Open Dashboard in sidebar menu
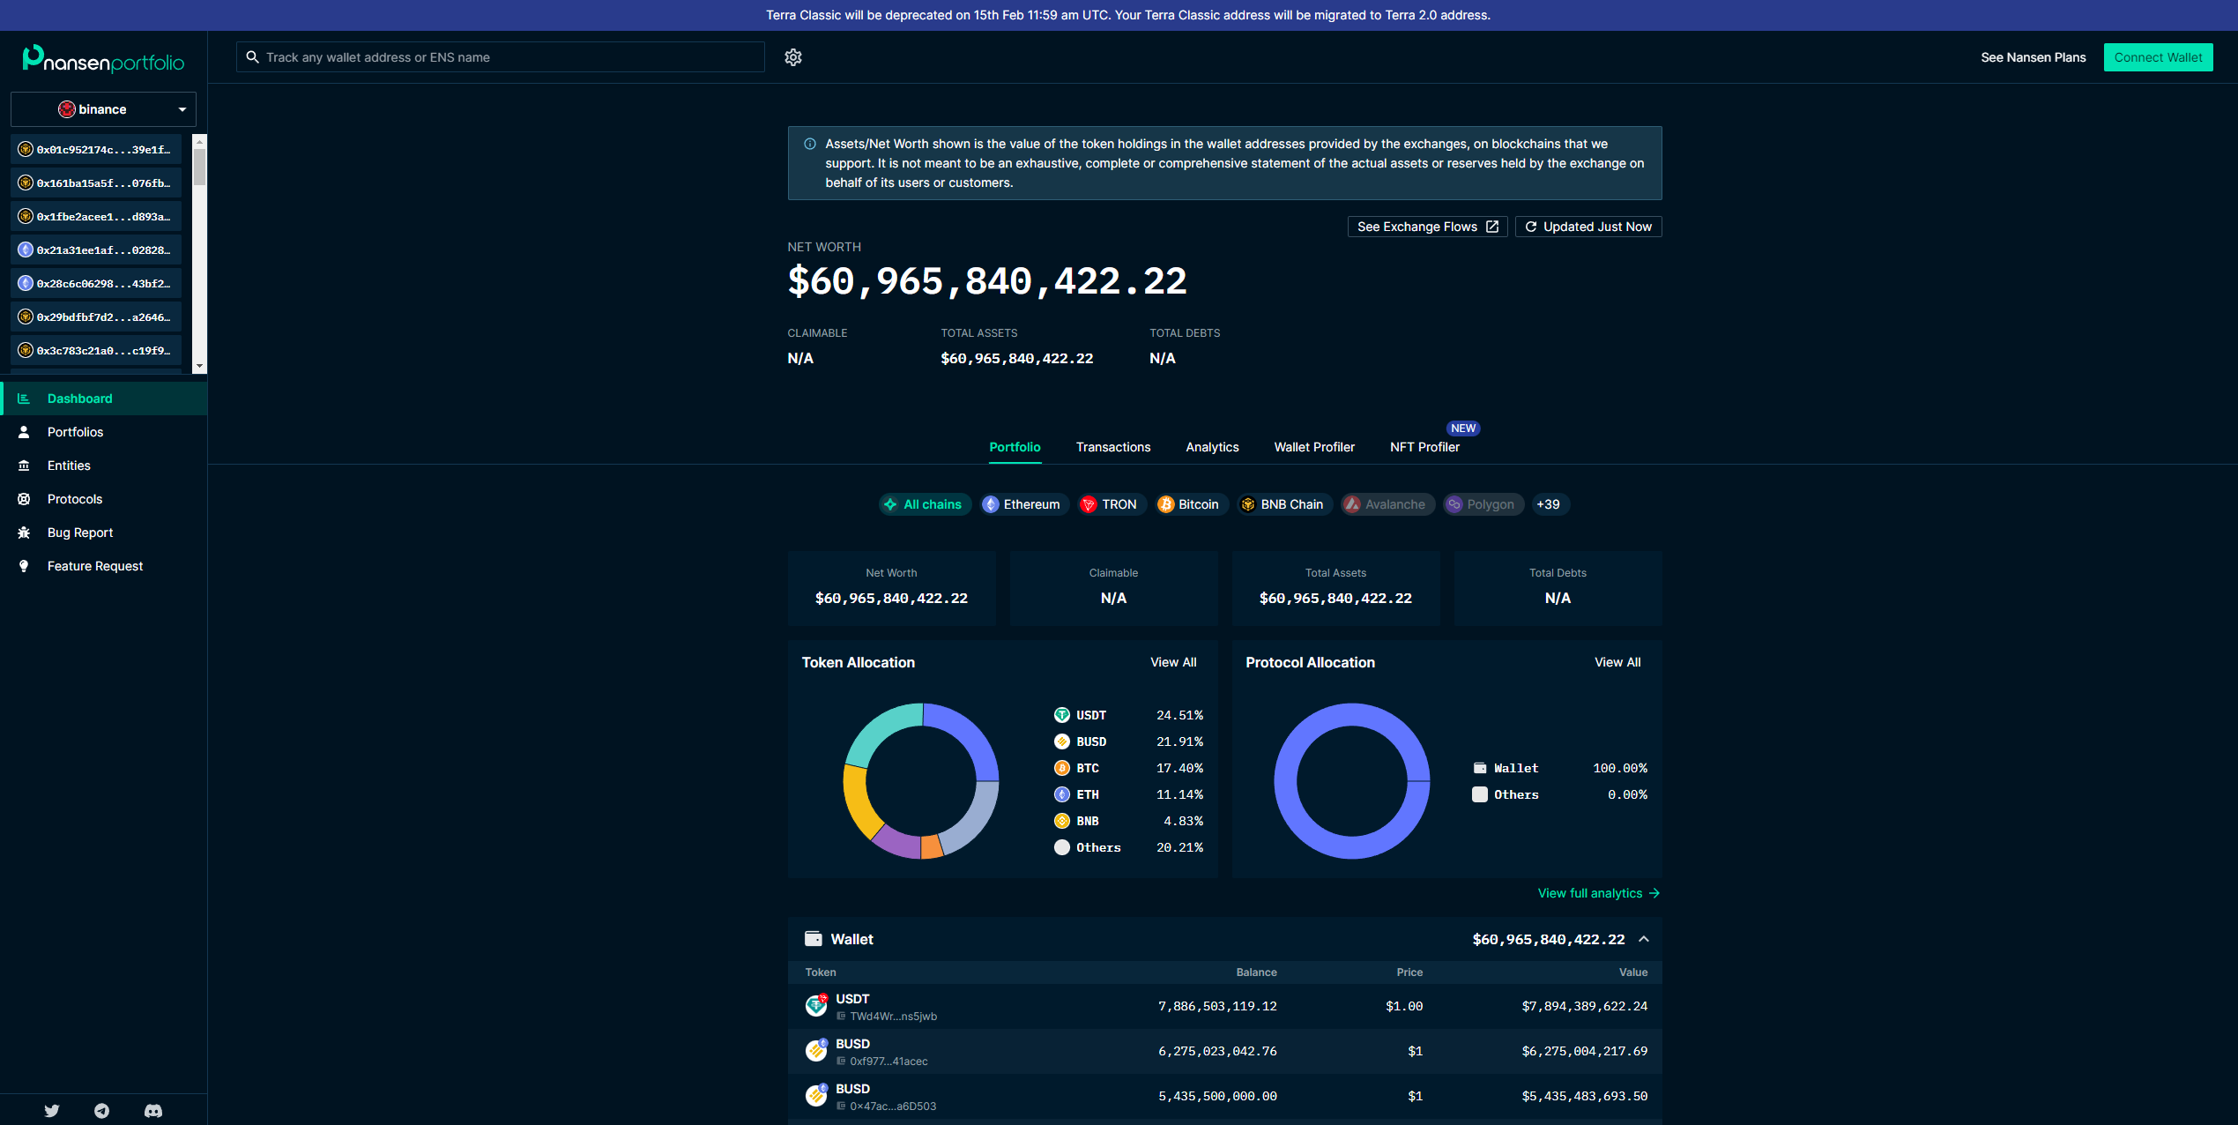This screenshot has height=1125, width=2238. click(104, 399)
